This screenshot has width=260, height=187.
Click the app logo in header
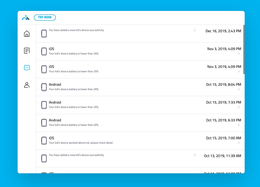click(26, 18)
